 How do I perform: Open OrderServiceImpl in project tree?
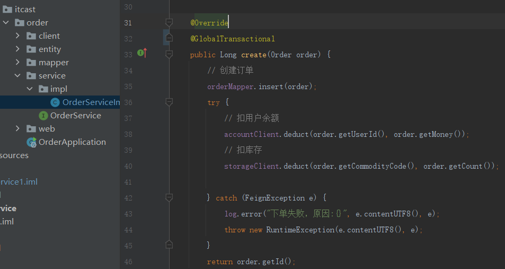click(91, 102)
